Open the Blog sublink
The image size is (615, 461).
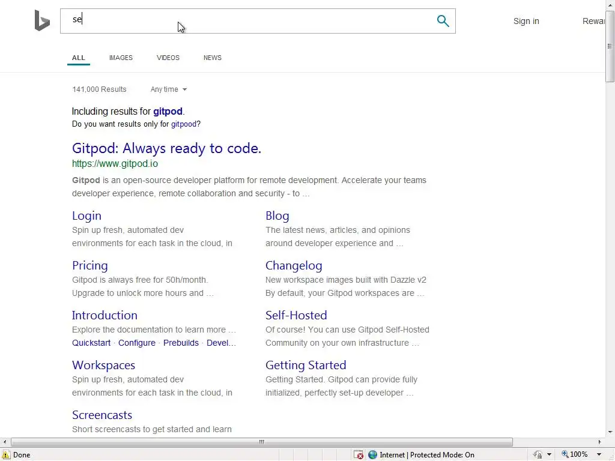click(x=277, y=215)
